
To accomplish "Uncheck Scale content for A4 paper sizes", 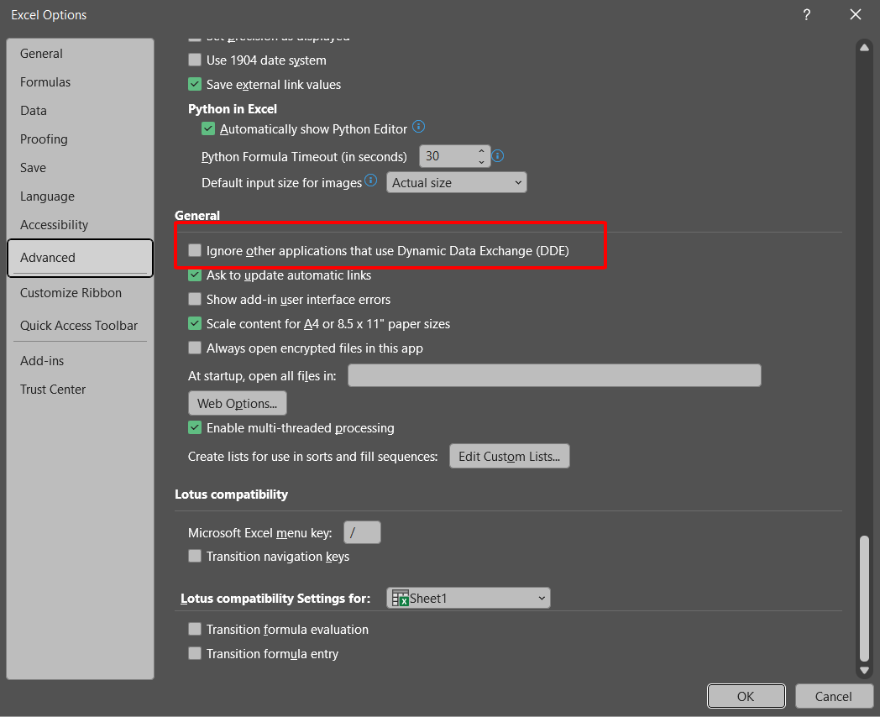I will 195,324.
